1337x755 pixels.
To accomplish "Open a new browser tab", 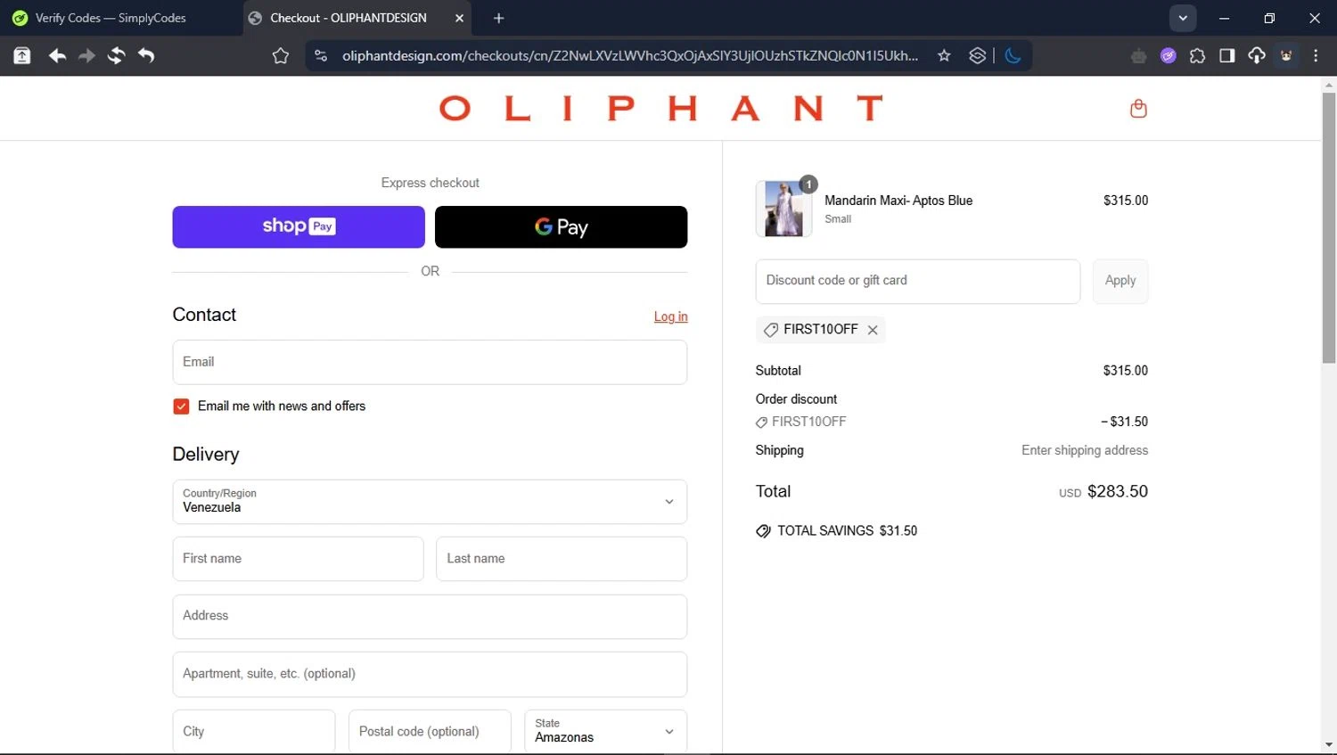I will (x=498, y=18).
